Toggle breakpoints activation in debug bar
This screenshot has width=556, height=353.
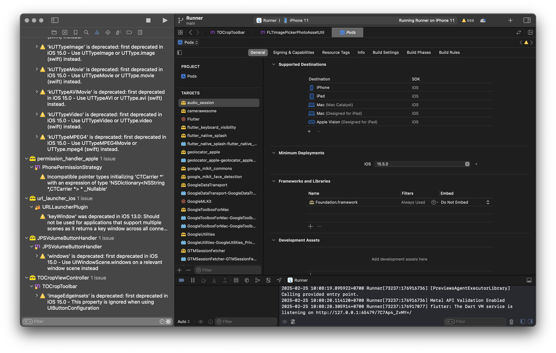pyautogui.click(x=181, y=280)
